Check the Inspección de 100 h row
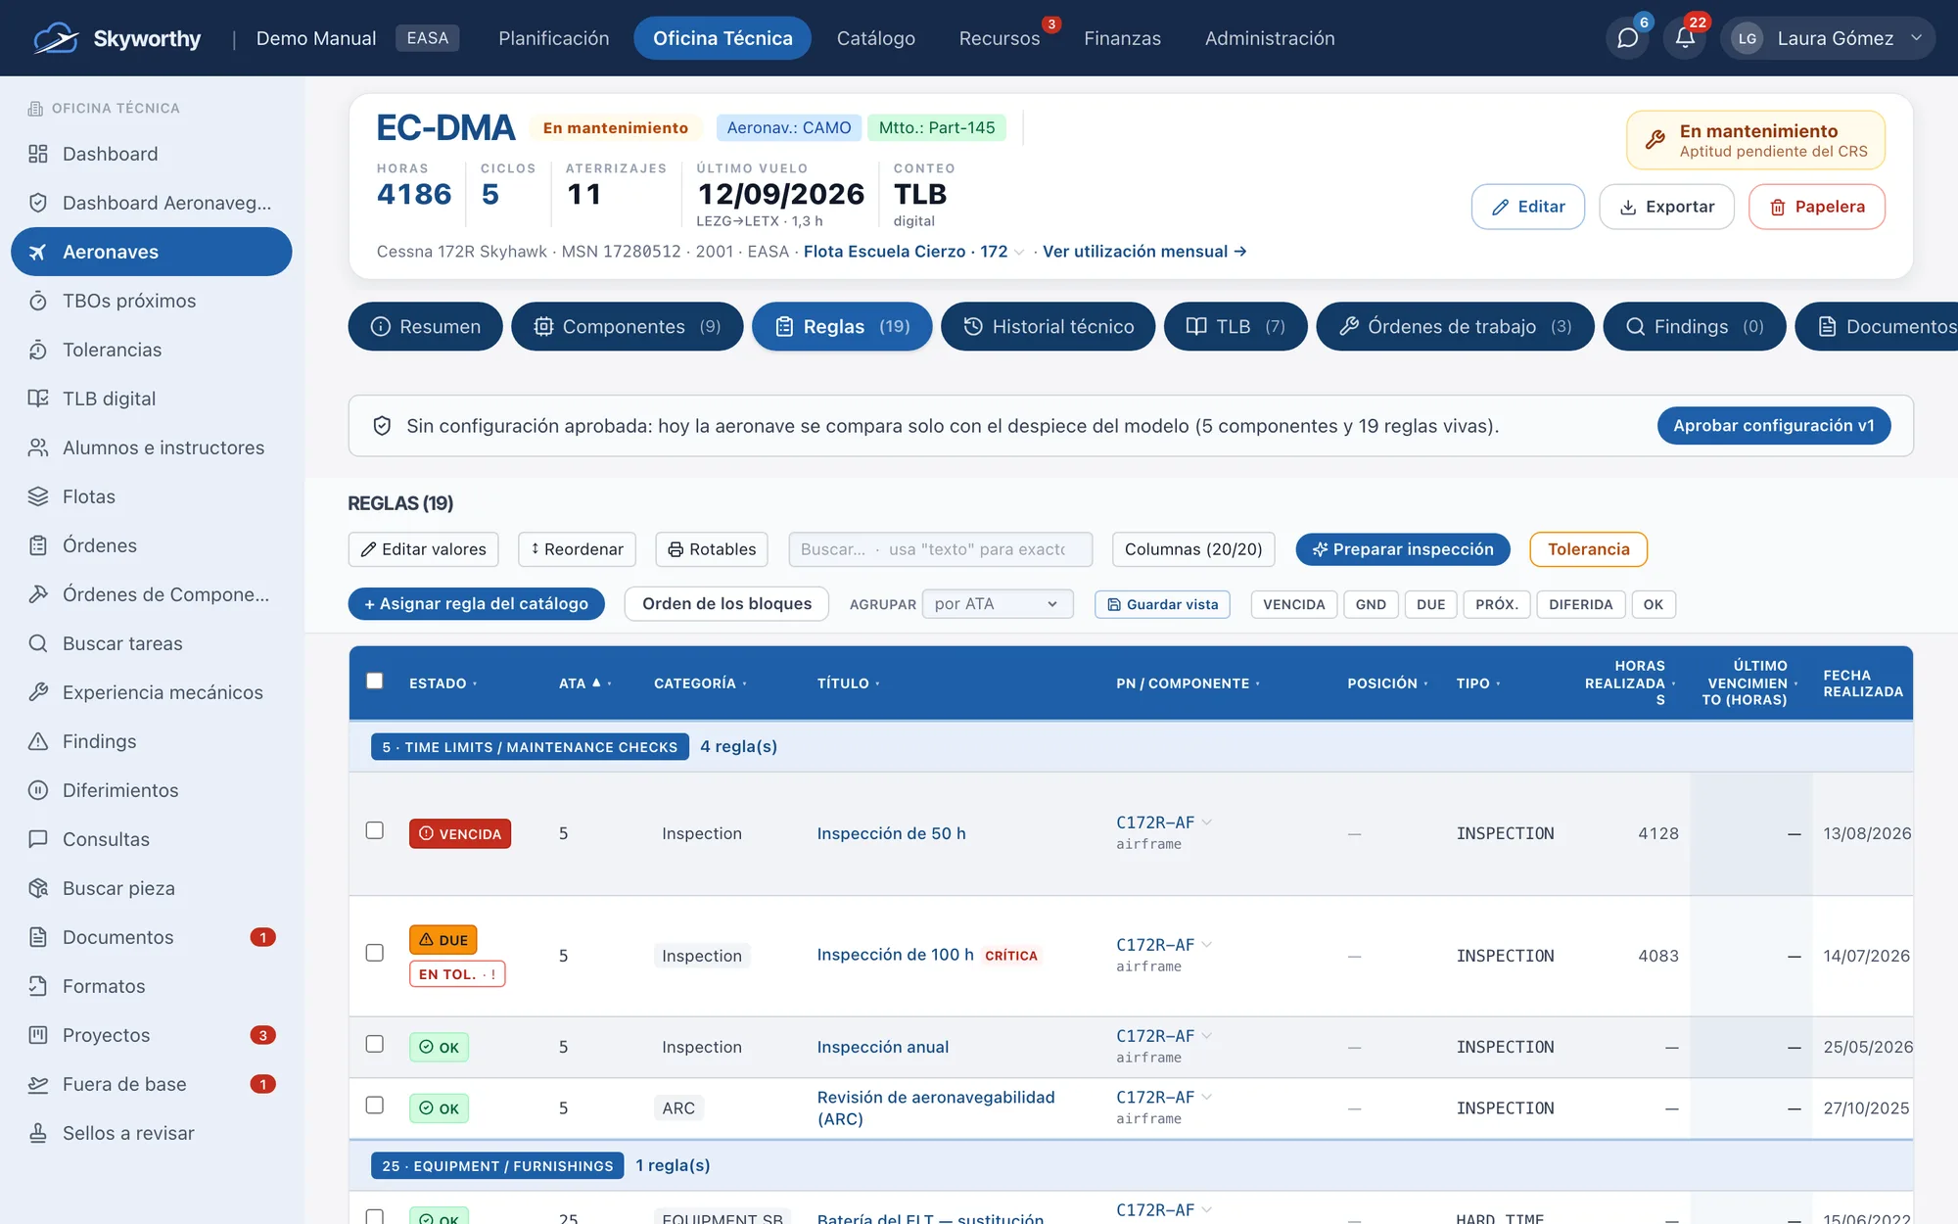The image size is (1958, 1224). [374, 953]
